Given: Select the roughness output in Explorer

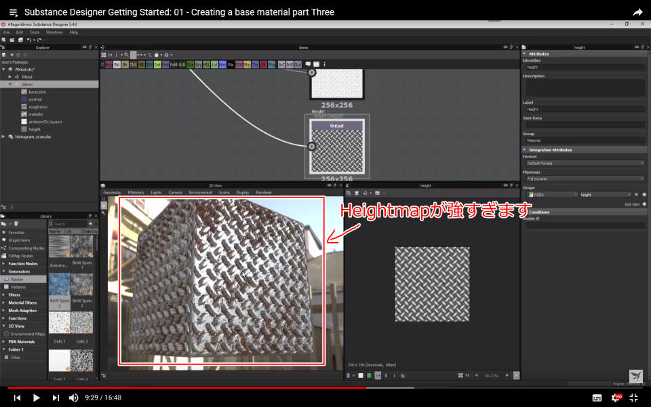Looking at the screenshot, I should point(38,106).
